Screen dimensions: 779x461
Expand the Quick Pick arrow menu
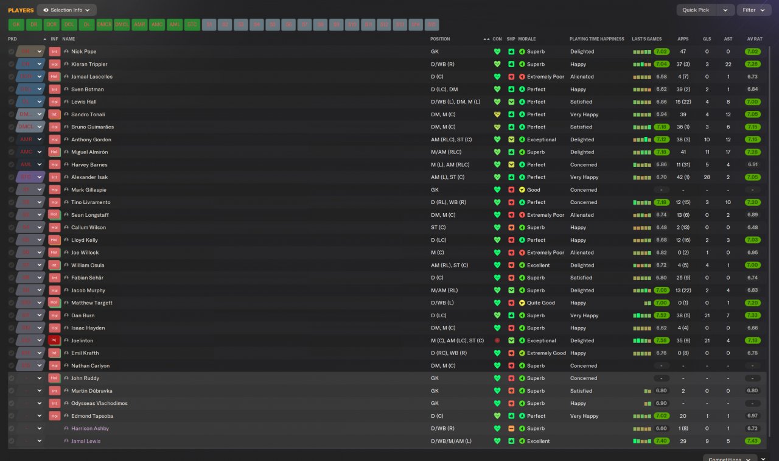point(725,10)
